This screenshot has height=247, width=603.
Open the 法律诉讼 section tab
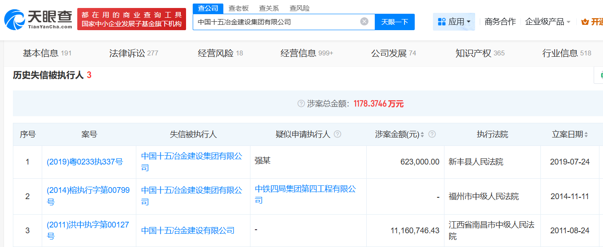[133, 53]
